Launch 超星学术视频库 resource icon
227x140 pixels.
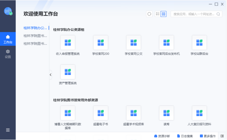[133, 113]
